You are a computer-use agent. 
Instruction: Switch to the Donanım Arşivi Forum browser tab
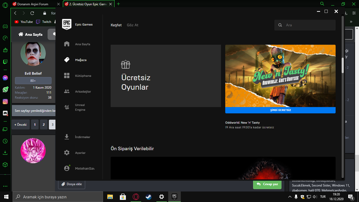click(x=33, y=4)
